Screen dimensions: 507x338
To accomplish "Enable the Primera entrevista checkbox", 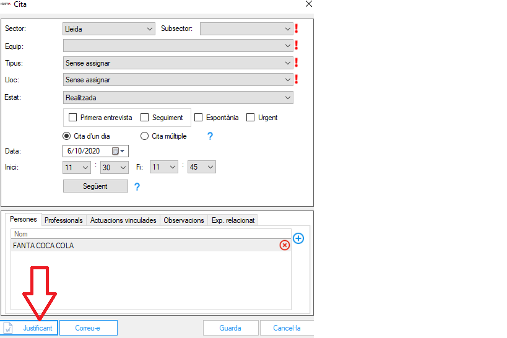I will click(72, 118).
